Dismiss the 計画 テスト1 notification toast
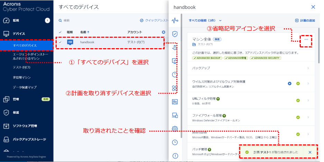Image resolution: width=324 pixels, height=162 pixels. [x=310, y=152]
